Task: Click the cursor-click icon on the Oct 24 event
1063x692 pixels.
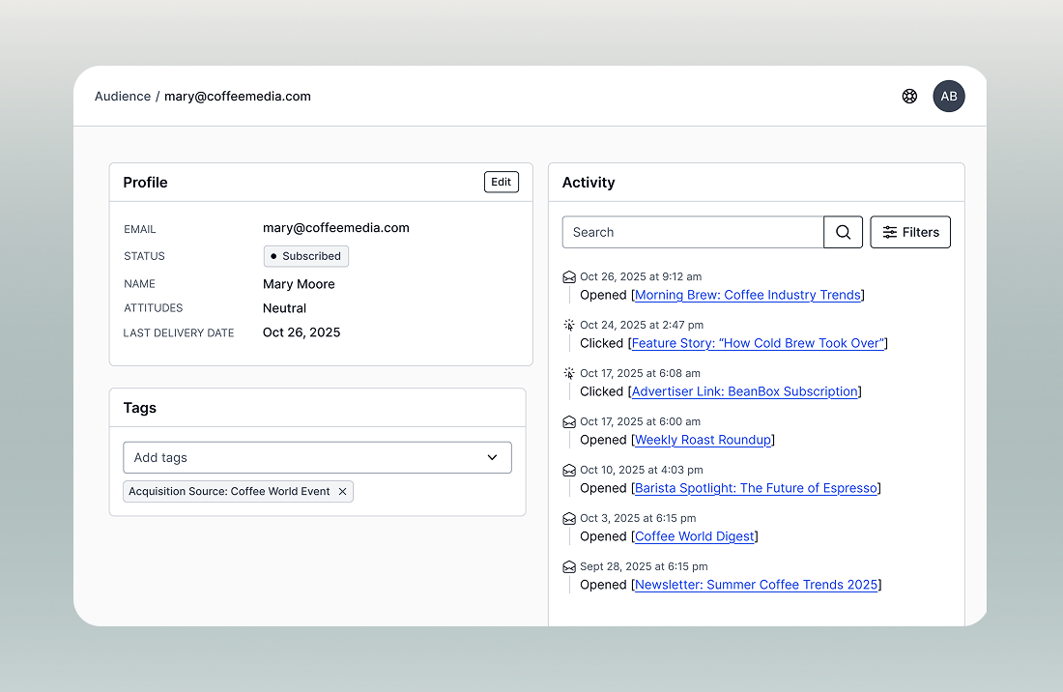Action: coord(569,325)
